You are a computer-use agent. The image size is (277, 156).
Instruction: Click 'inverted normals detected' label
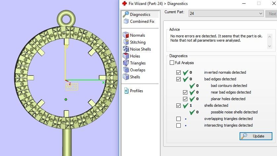pos(225,72)
